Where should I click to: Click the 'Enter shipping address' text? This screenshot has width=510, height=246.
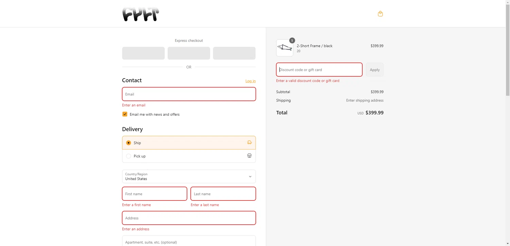(x=365, y=100)
